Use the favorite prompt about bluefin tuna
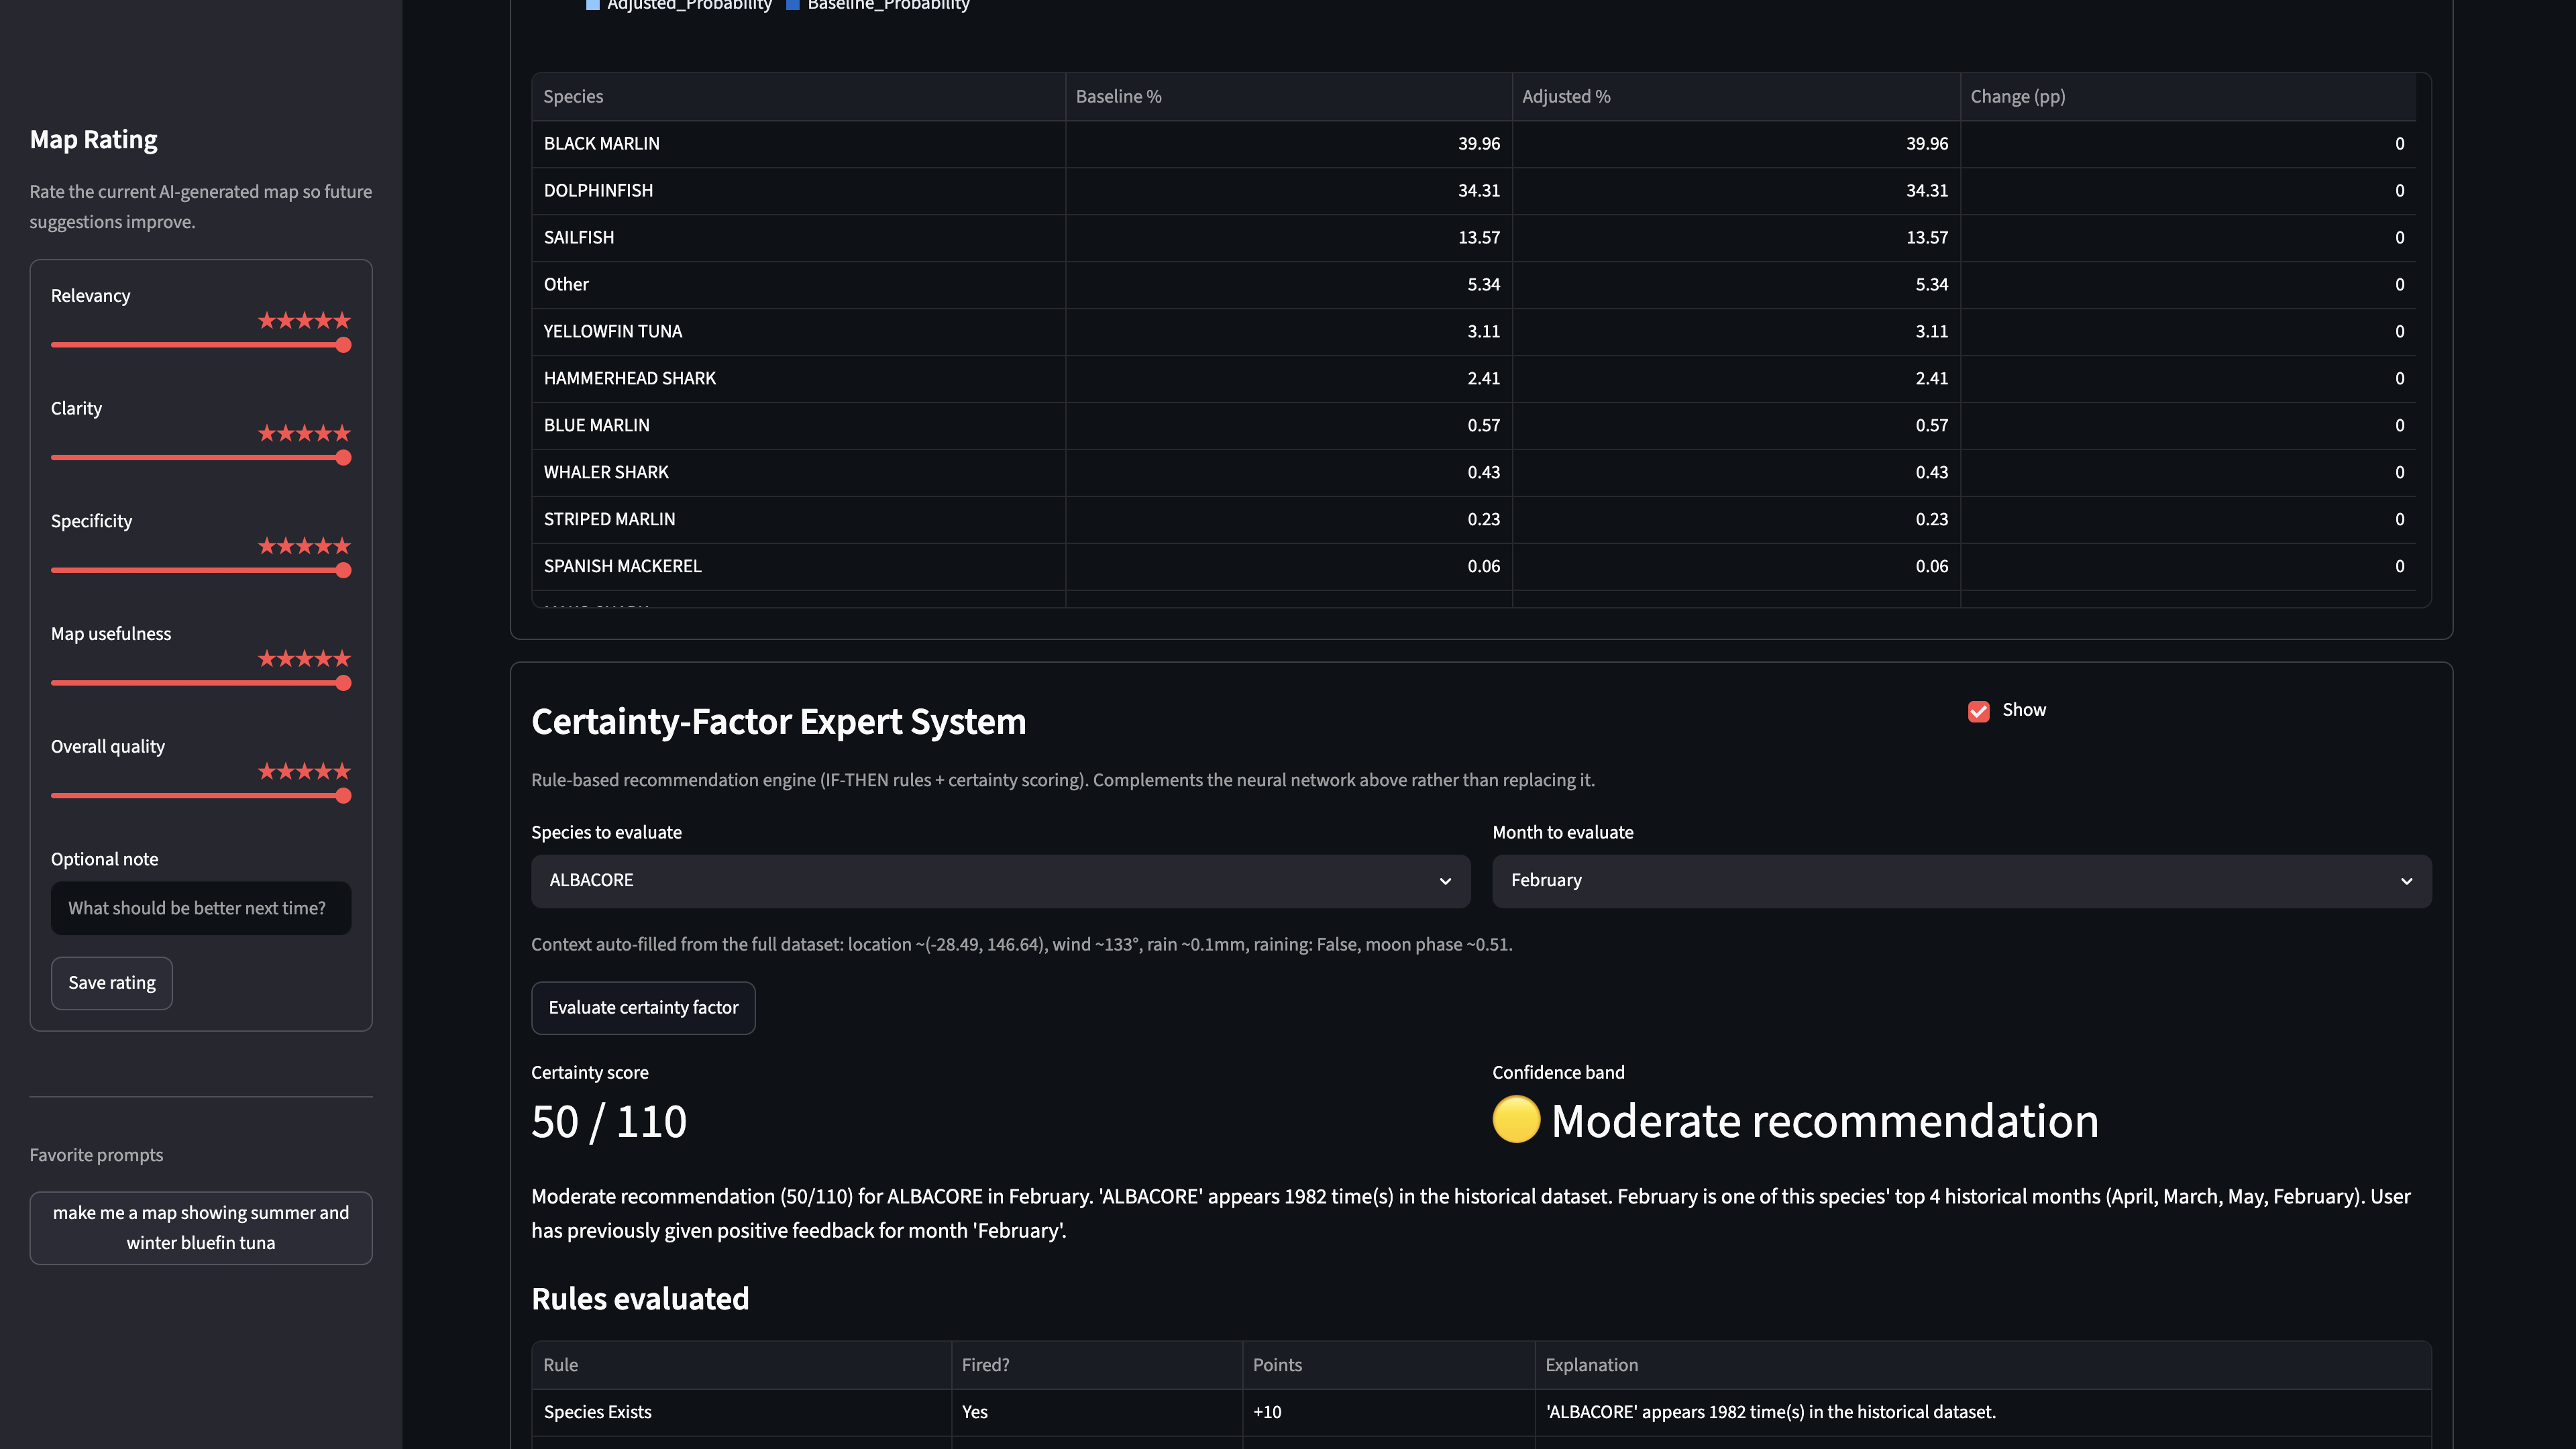Screen dimensions: 2576x1449 (201, 1228)
